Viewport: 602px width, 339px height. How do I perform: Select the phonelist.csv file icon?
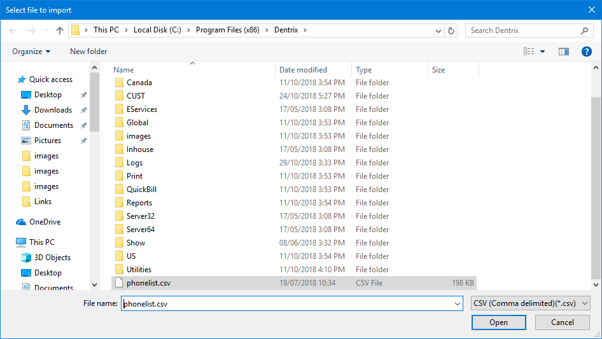(118, 283)
